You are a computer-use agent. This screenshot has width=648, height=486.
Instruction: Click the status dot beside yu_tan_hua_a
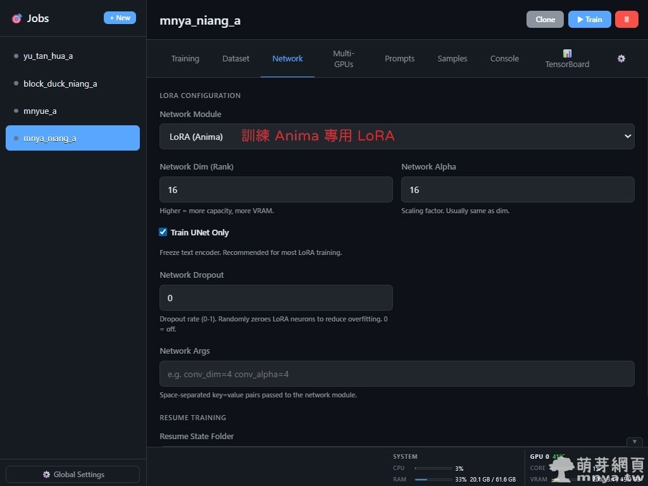point(16,56)
